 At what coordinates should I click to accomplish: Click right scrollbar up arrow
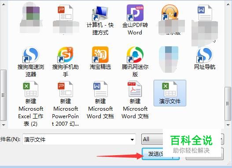[x=228, y=5]
